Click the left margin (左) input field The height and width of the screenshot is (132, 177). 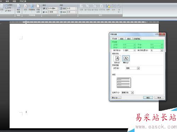[x=129, y=48]
